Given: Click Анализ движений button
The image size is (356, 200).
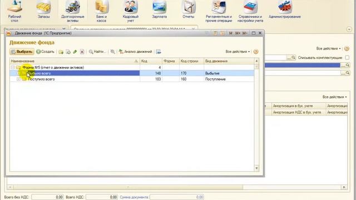Looking at the screenshot, I should 136,52.
